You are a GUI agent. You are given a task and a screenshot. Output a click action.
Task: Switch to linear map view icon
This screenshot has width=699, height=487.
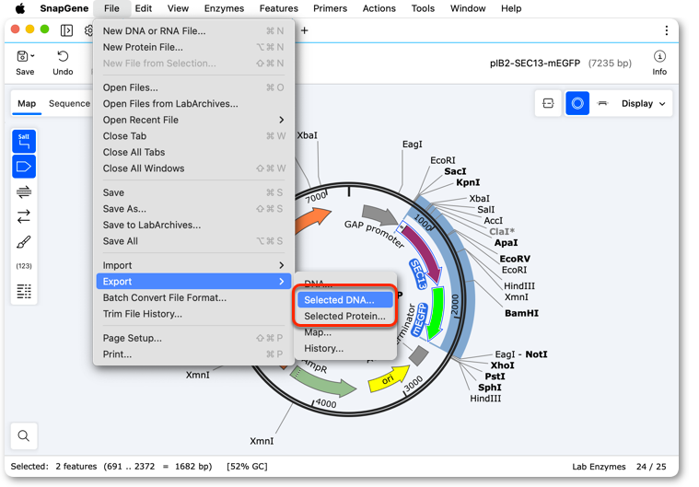[548, 103]
